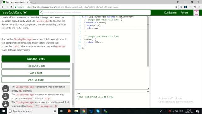
Task: Click the code editor vertical scrollbar thumb
Action: click(148, 42)
